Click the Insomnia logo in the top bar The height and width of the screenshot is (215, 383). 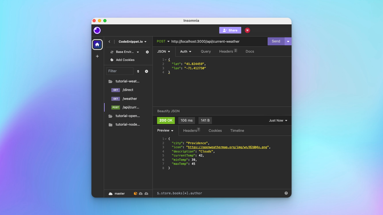(97, 30)
